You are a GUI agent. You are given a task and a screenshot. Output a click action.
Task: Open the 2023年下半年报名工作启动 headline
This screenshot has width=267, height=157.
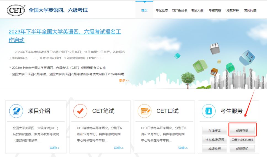[x=65, y=36]
